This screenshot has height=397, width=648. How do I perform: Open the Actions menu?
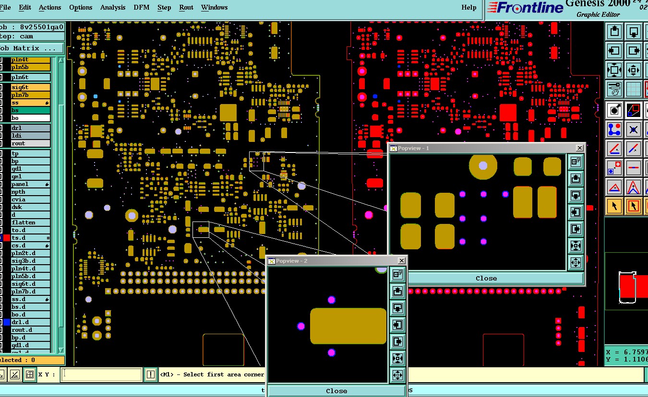50,8
